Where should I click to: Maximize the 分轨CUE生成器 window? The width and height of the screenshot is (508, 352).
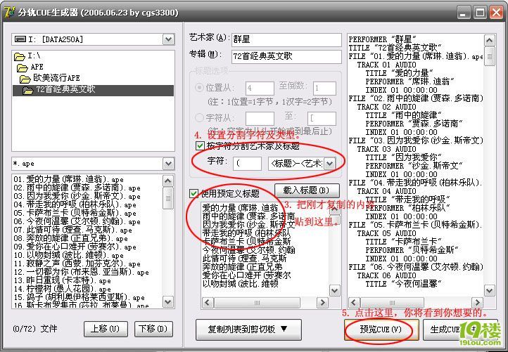point(480,13)
